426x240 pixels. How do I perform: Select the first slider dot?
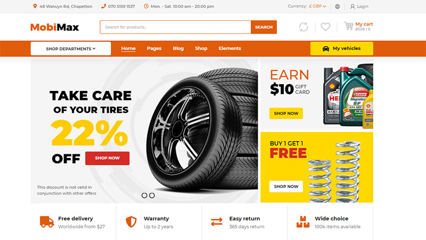tap(137, 195)
